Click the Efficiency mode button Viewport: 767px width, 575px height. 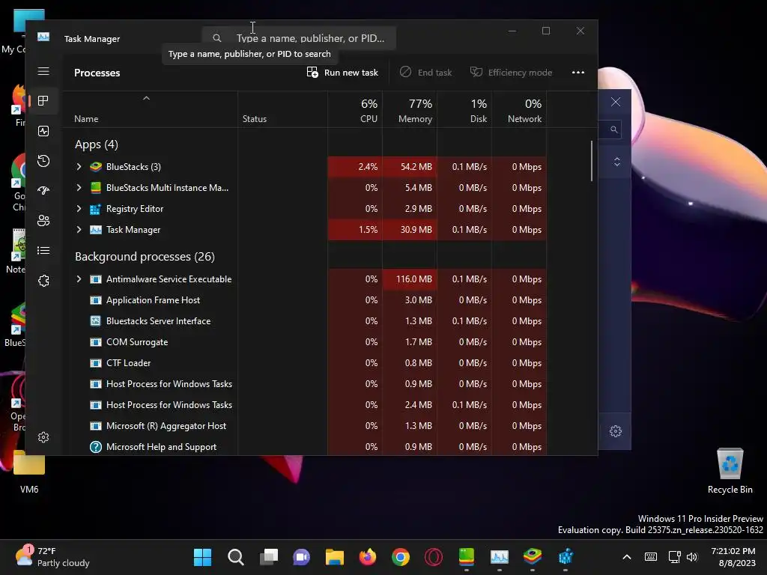(x=511, y=73)
